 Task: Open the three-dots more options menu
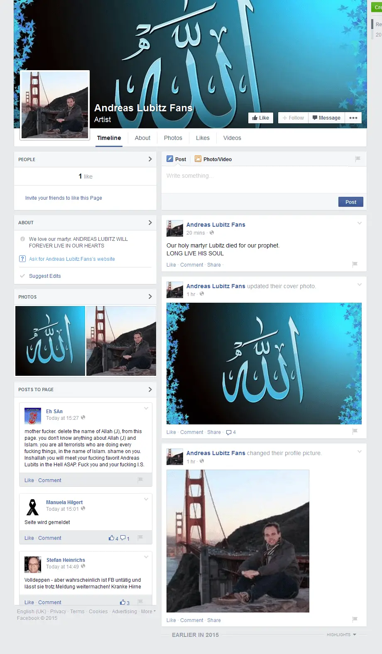(353, 118)
